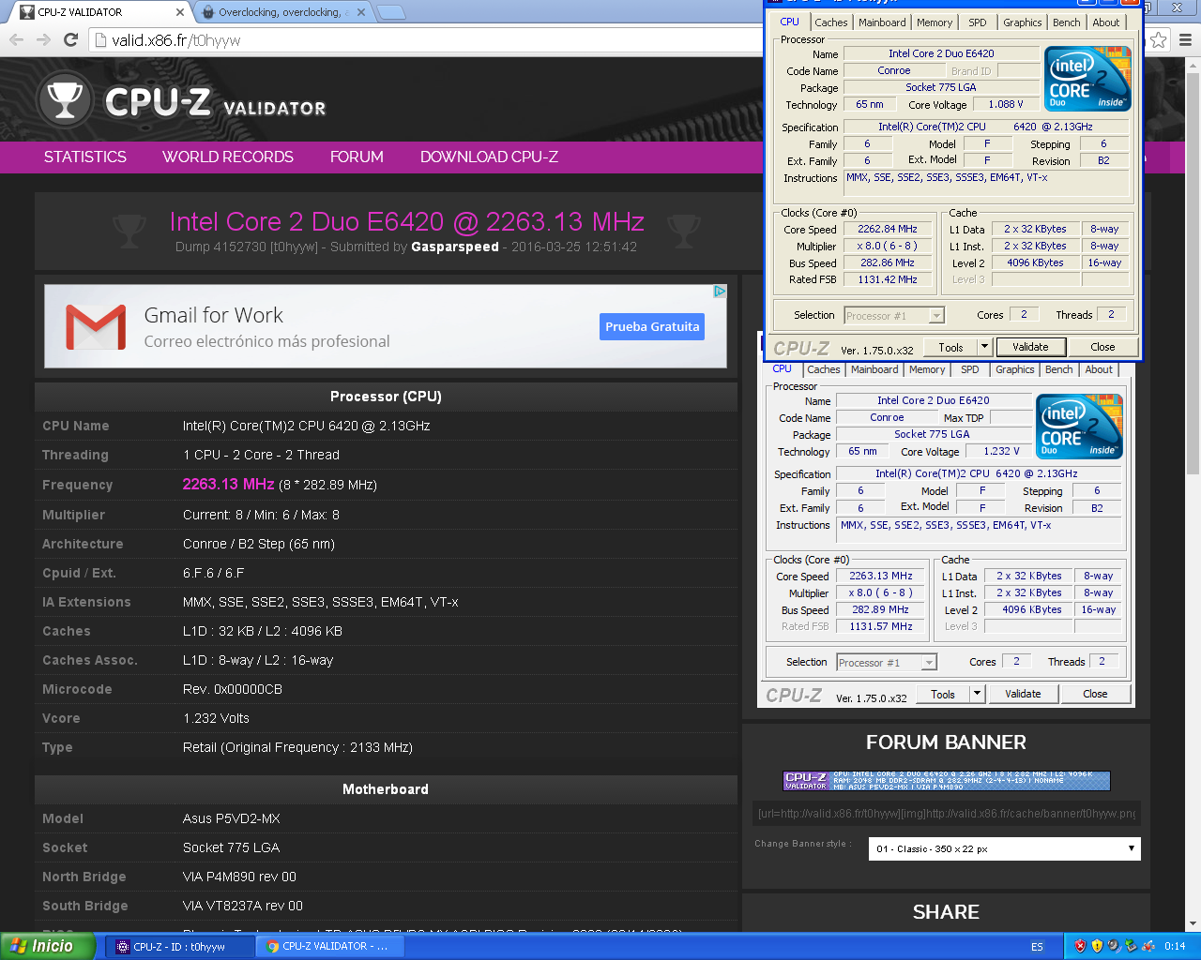Click the taskbar clock showing 0:14
1201x960 pixels.
tap(1175, 947)
